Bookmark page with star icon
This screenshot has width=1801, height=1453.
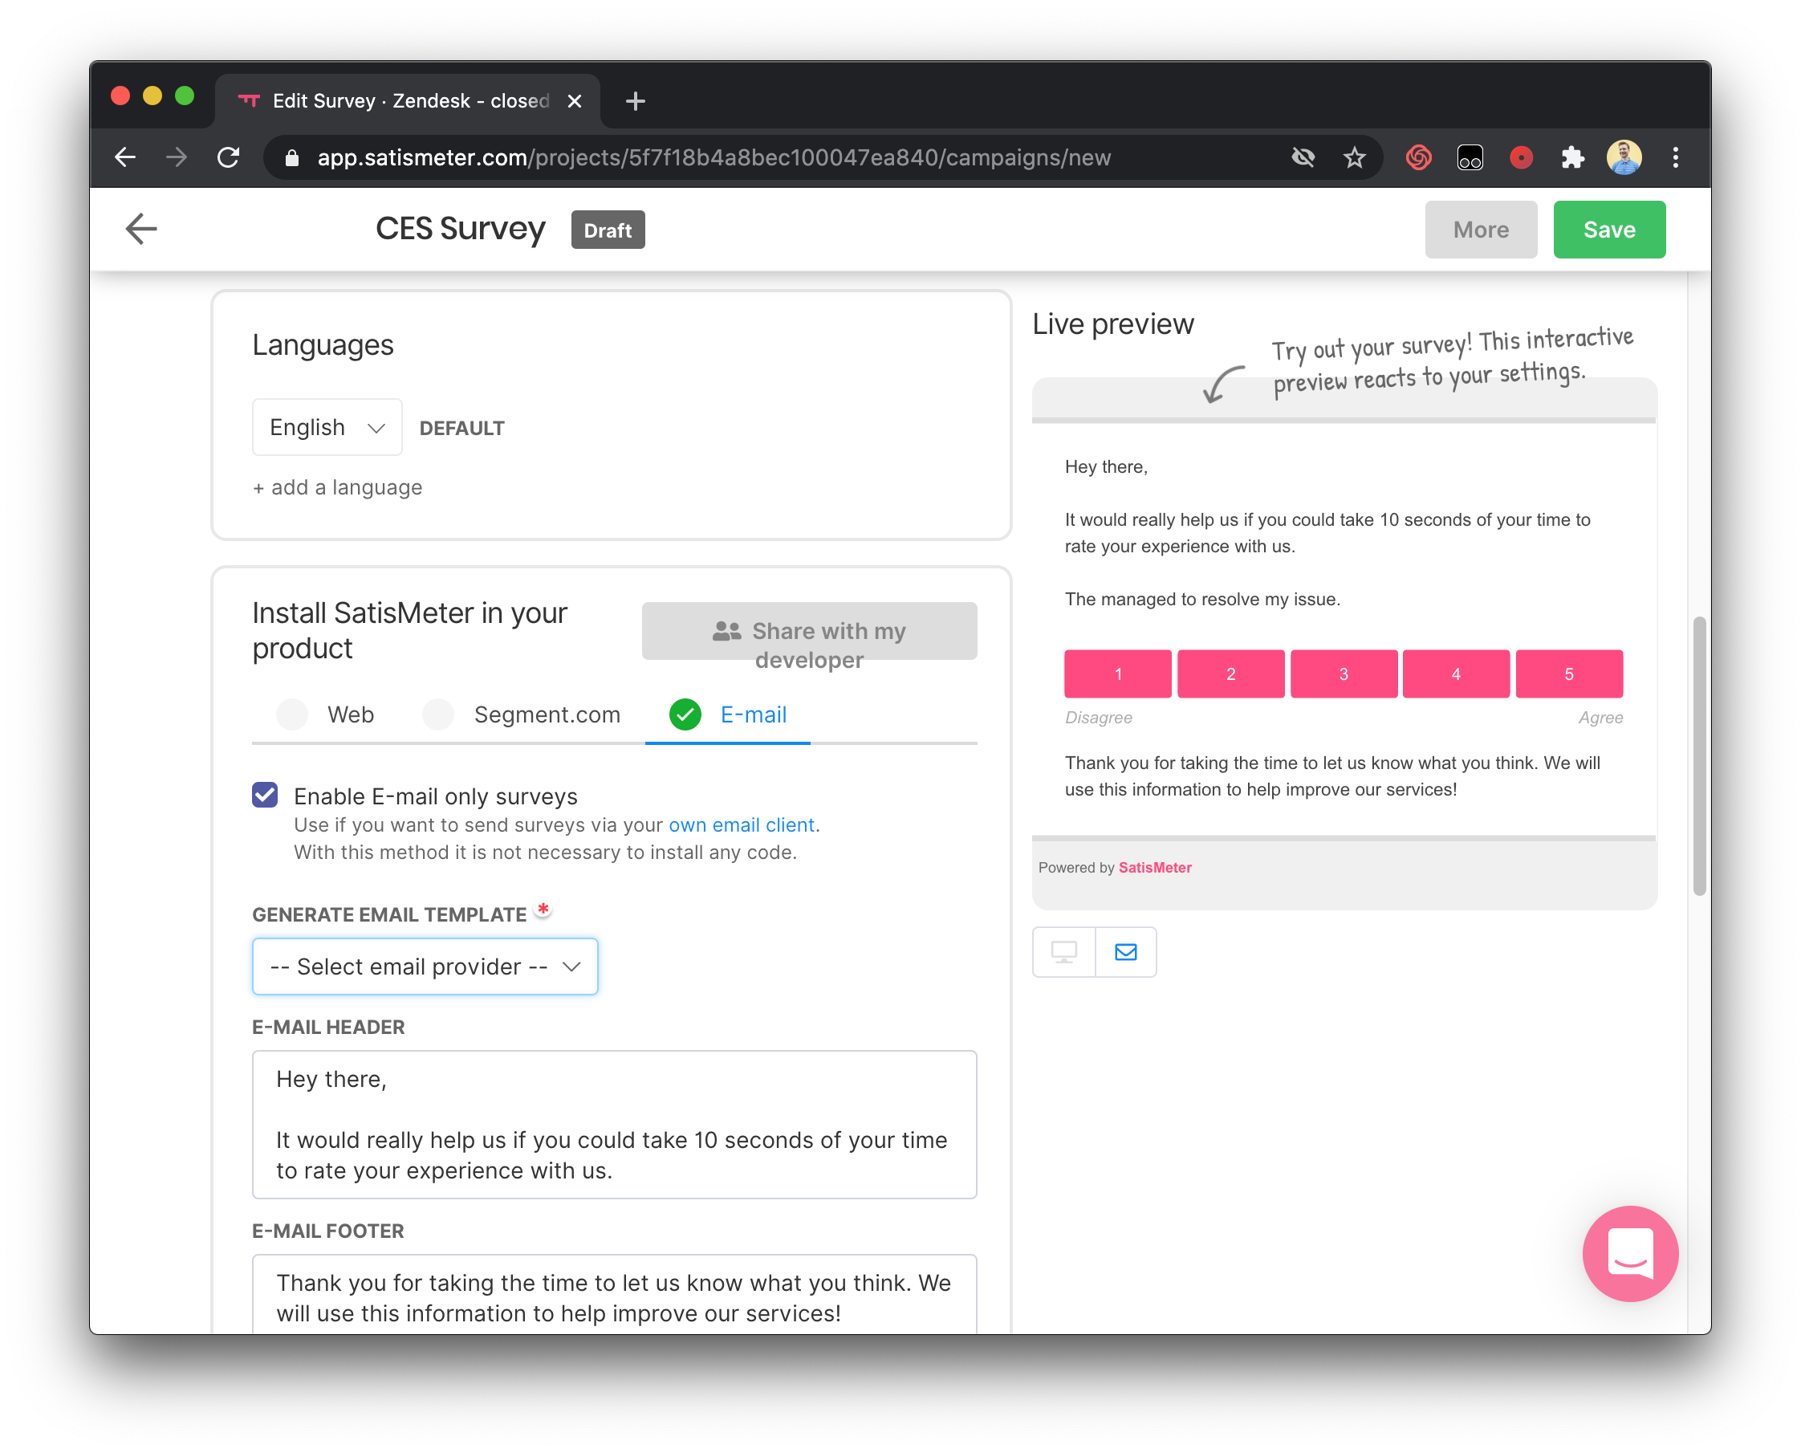click(1354, 157)
